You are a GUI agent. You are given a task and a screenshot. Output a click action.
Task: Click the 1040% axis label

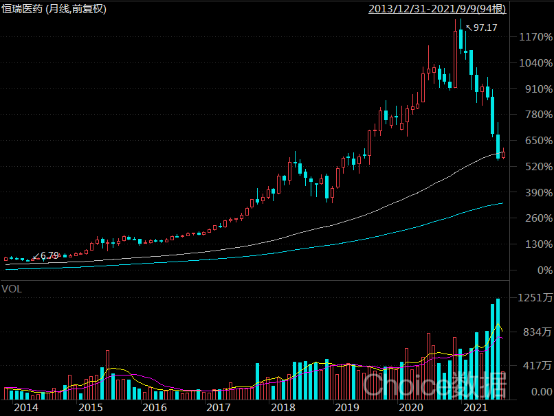[535, 62]
